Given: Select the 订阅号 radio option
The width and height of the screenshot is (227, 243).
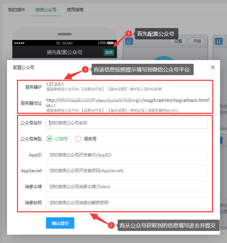Looking at the screenshot, I should click(x=57, y=139).
